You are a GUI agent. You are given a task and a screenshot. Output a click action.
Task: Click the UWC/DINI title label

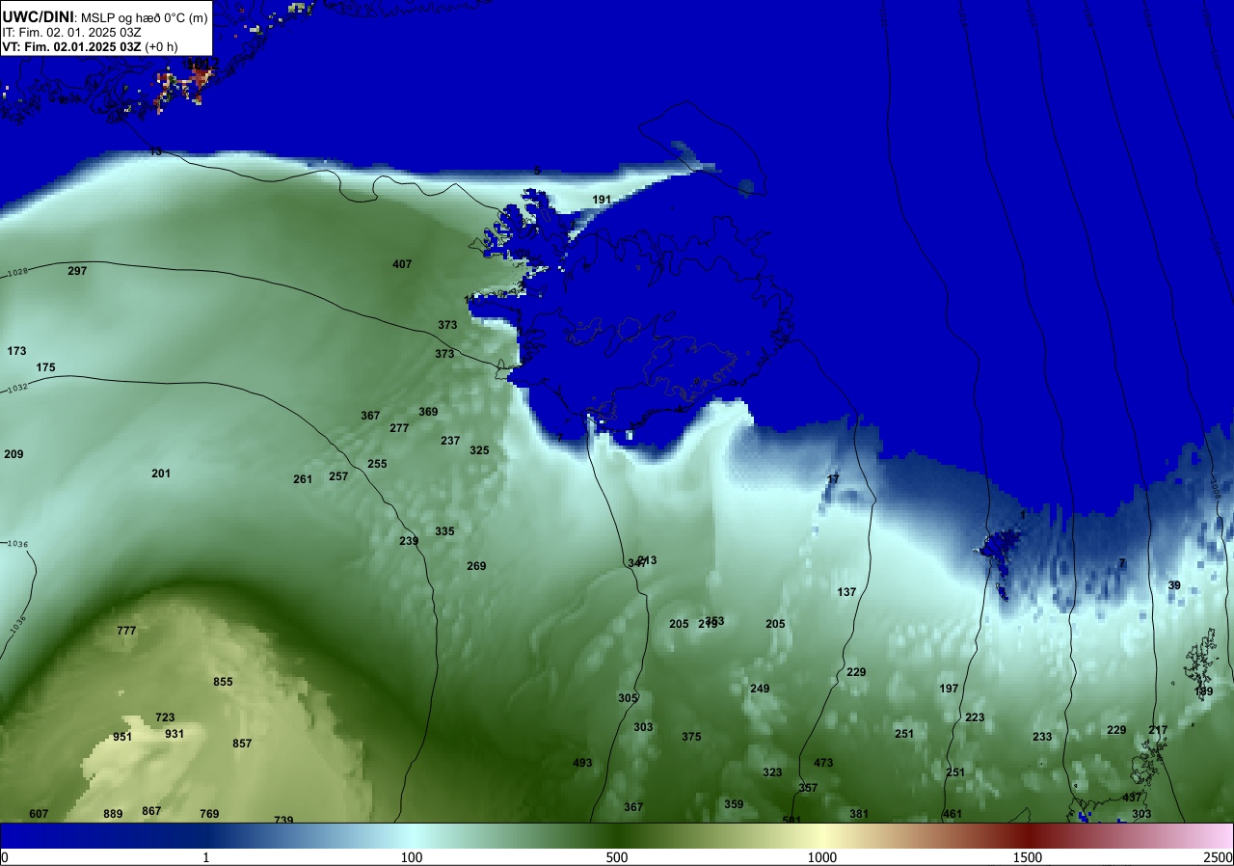[38, 16]
